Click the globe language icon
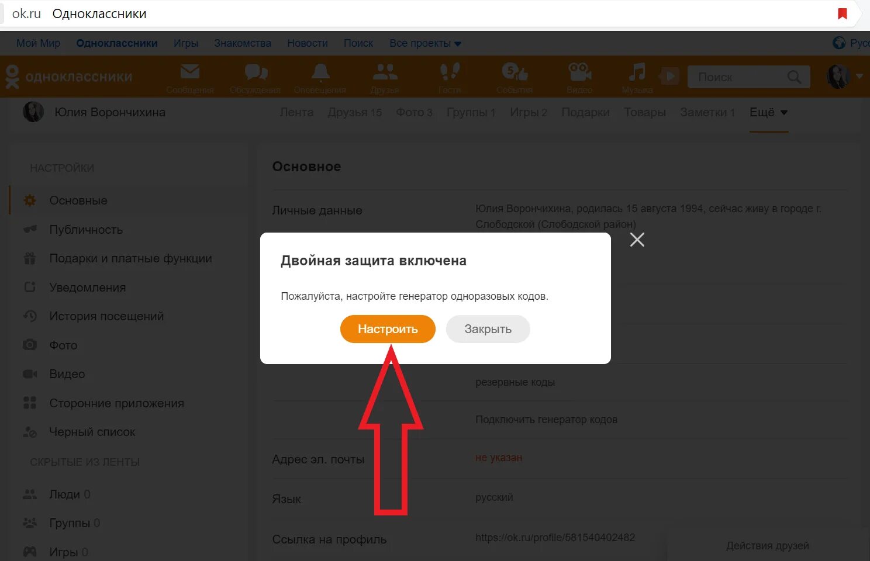Screen dimensions: 870x561 click(839, 43)
